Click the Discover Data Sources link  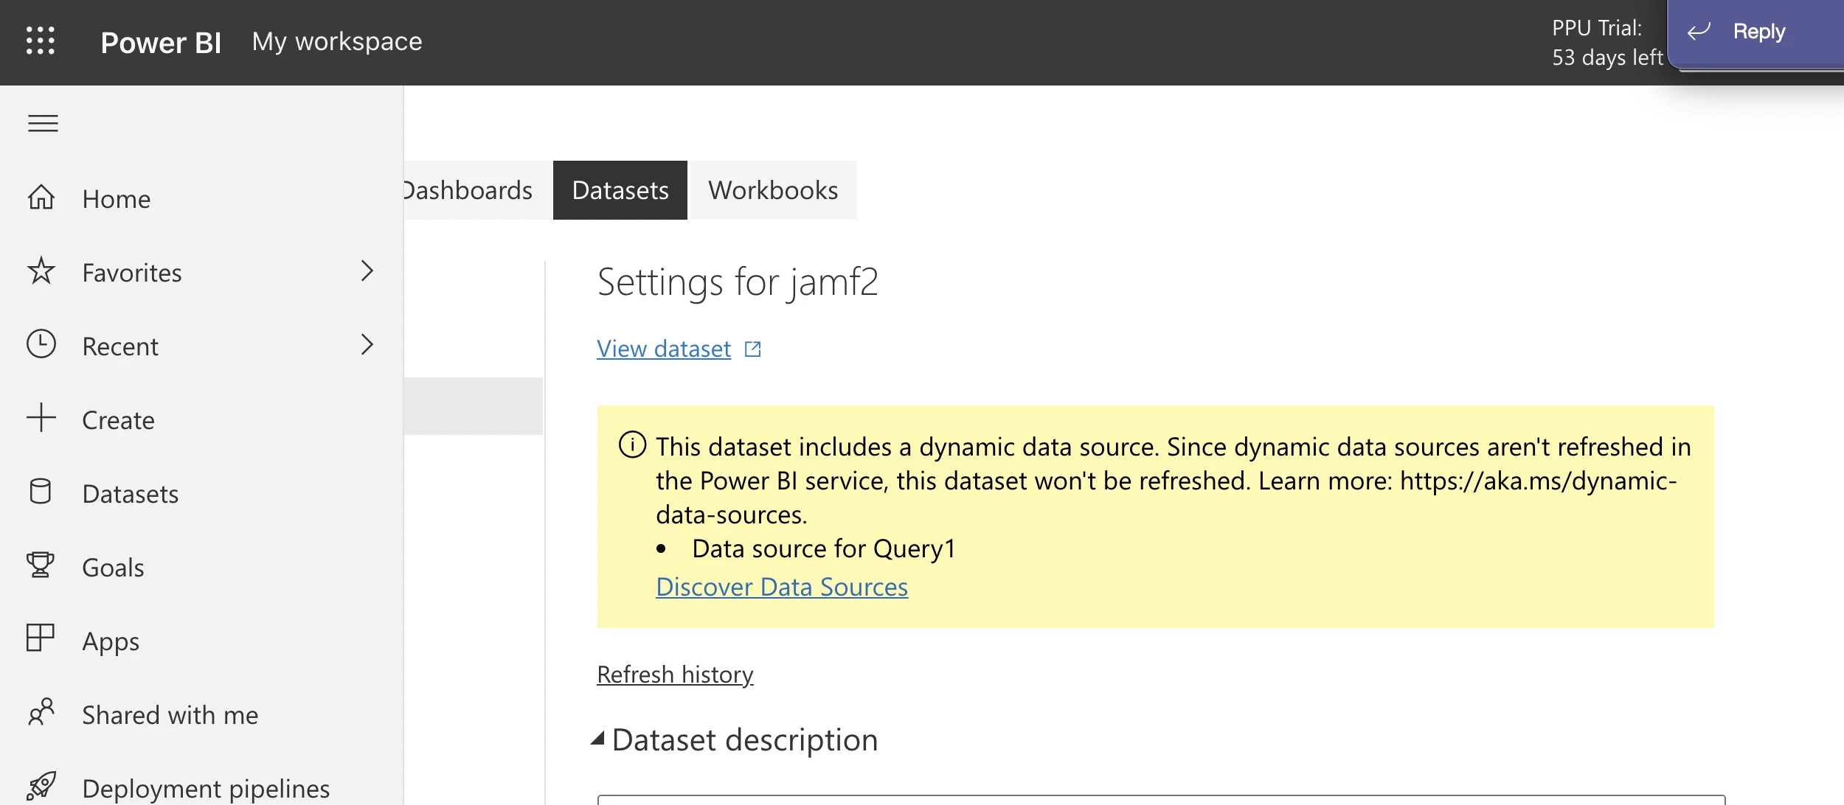pyautogui.click(x=782, y=587)
